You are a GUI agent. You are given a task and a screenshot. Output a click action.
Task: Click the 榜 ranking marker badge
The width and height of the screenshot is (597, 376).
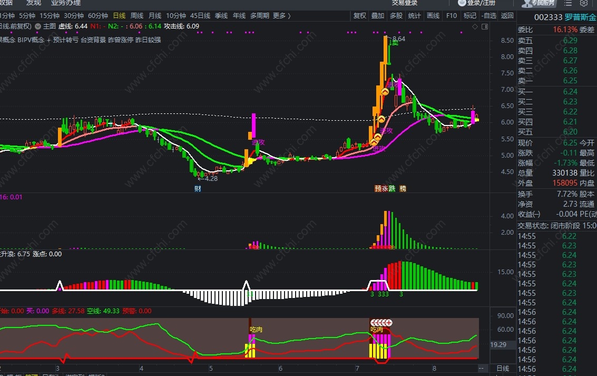click(x=403, y=189)
